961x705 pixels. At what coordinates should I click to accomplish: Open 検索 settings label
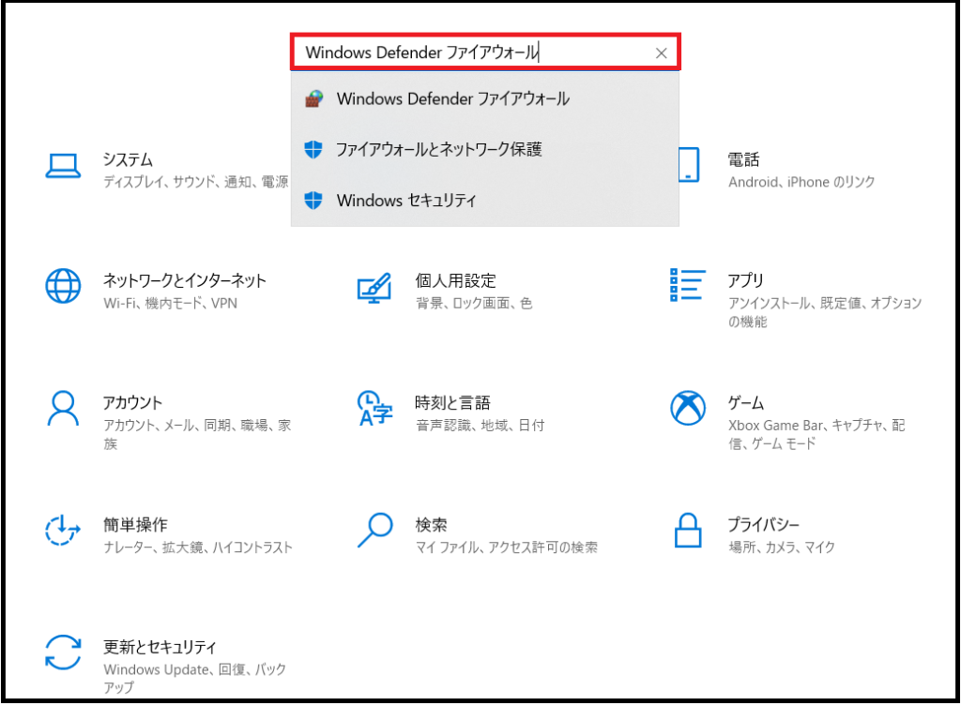tap(431, 524)
